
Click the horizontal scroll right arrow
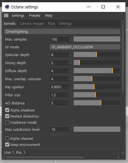point(118,157)
